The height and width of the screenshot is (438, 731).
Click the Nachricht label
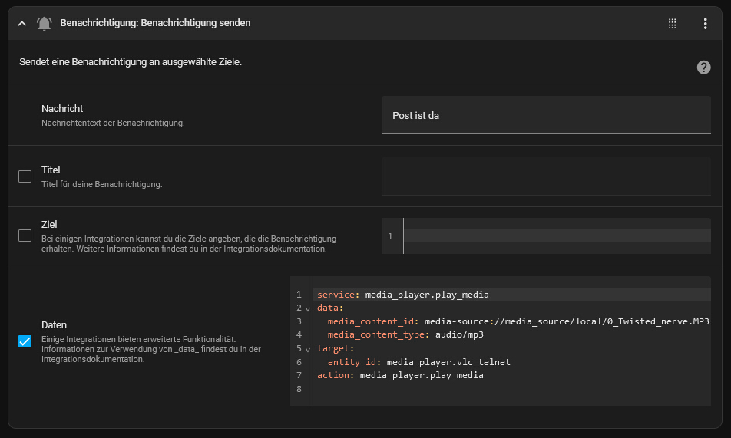pyautogui.click(x=62, y=109)
